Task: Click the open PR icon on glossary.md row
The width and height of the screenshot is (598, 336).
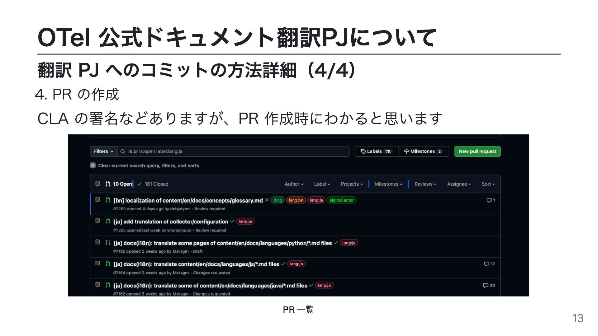Action: [108, 200]
